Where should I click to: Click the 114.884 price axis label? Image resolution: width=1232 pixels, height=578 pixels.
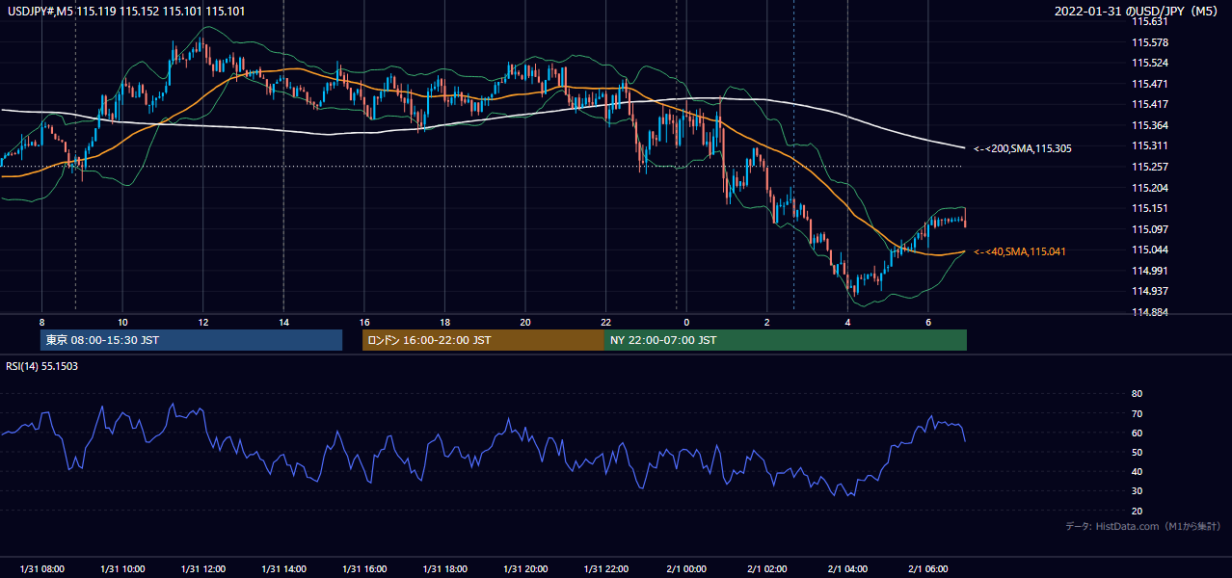tap(1149, 312)
